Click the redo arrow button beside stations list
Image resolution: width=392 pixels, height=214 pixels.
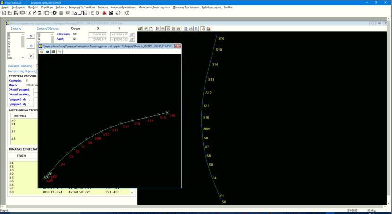pos(31,36)
